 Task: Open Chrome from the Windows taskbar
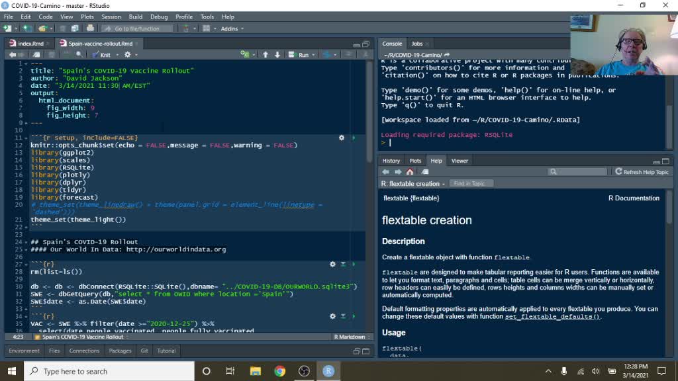(x=280, y=371)
